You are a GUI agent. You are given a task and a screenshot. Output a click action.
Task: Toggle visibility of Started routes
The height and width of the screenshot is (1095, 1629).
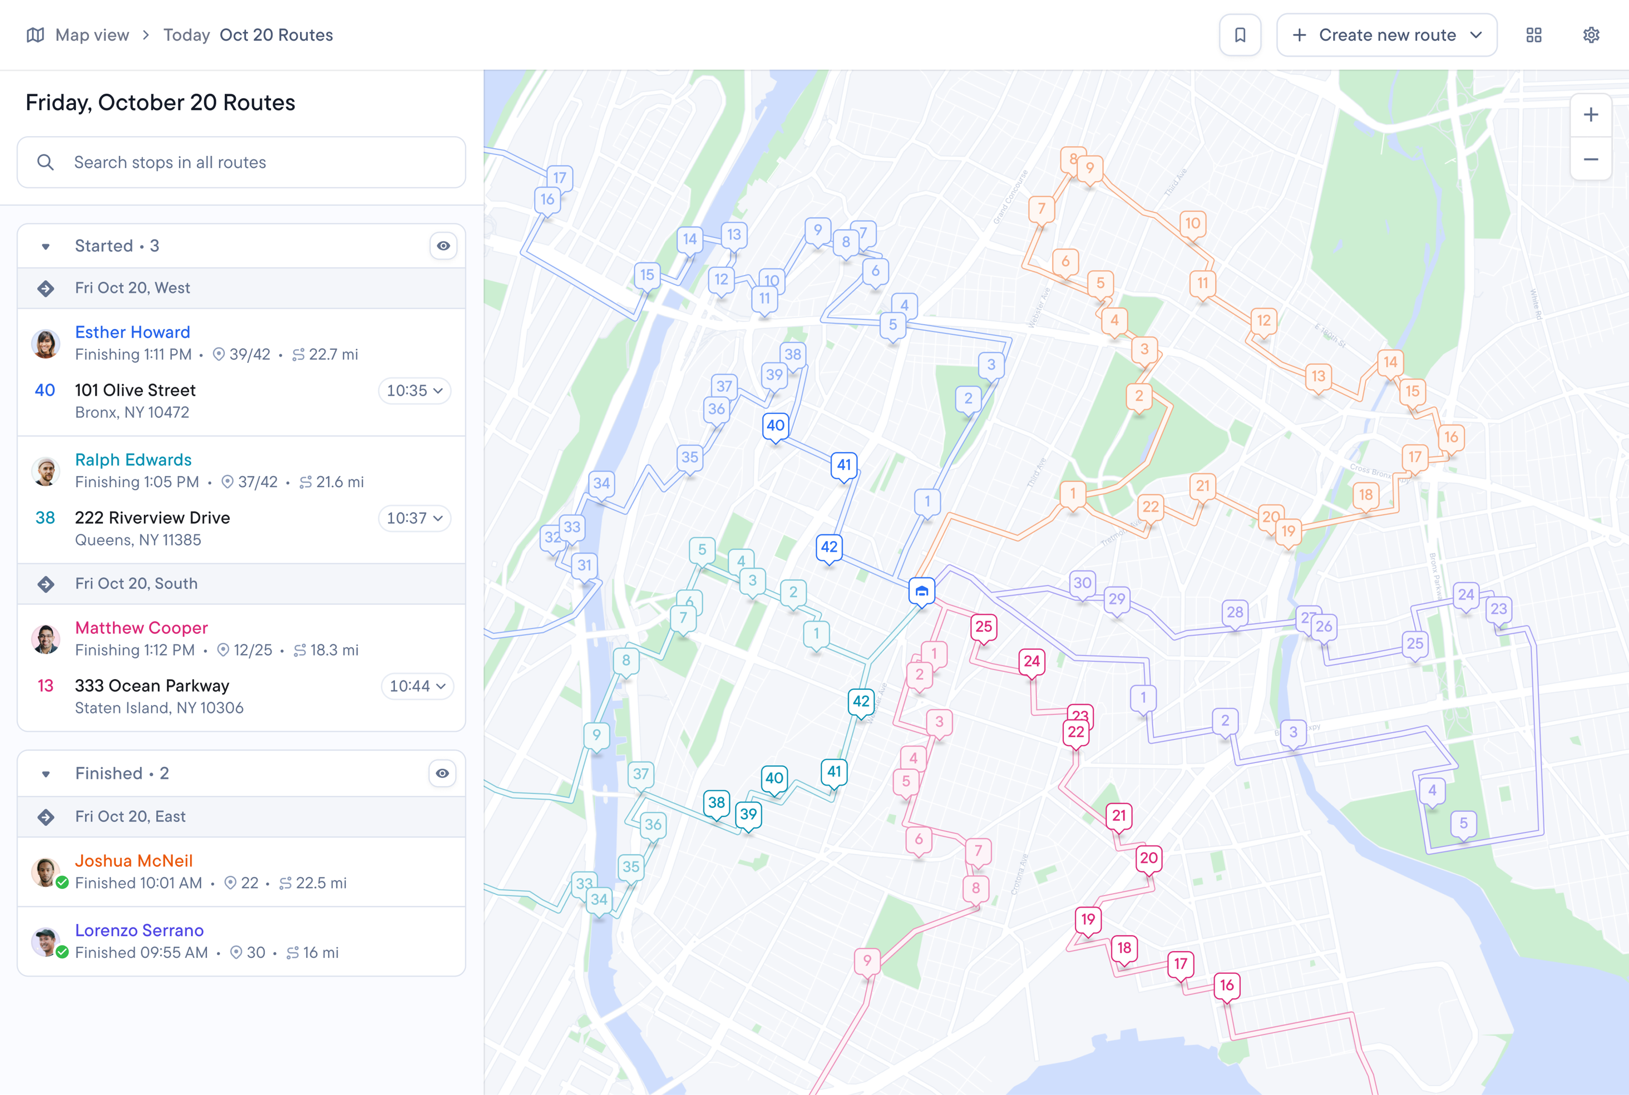(x=443, y=246)
